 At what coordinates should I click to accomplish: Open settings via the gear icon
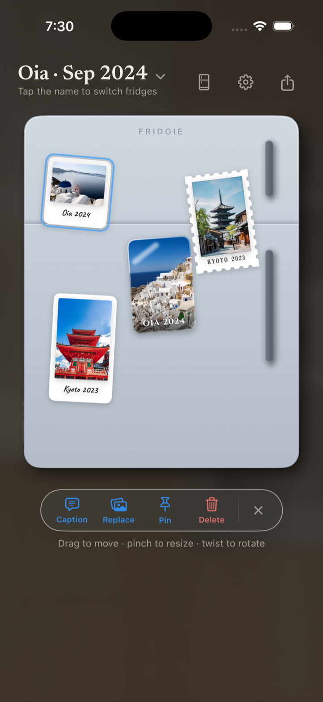(x=245, y=83)
